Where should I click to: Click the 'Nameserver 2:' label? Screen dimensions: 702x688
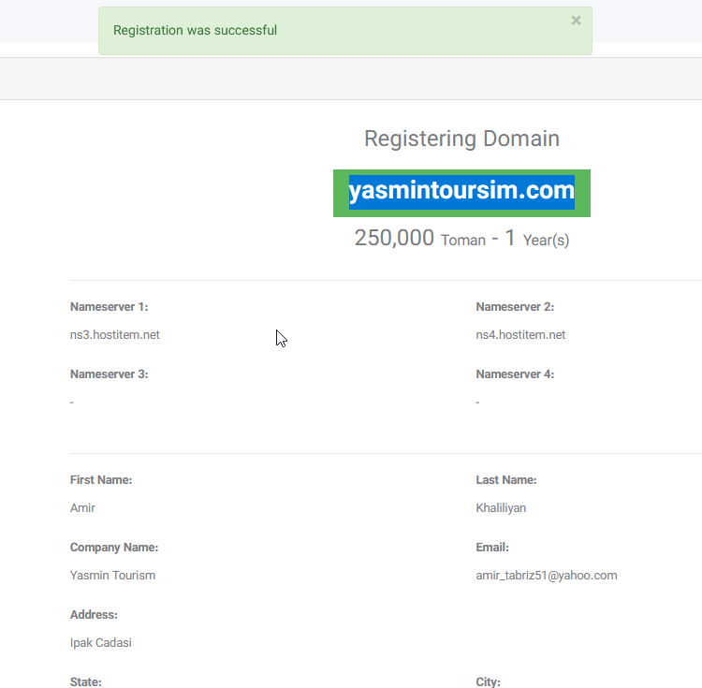tap(515, 307)
